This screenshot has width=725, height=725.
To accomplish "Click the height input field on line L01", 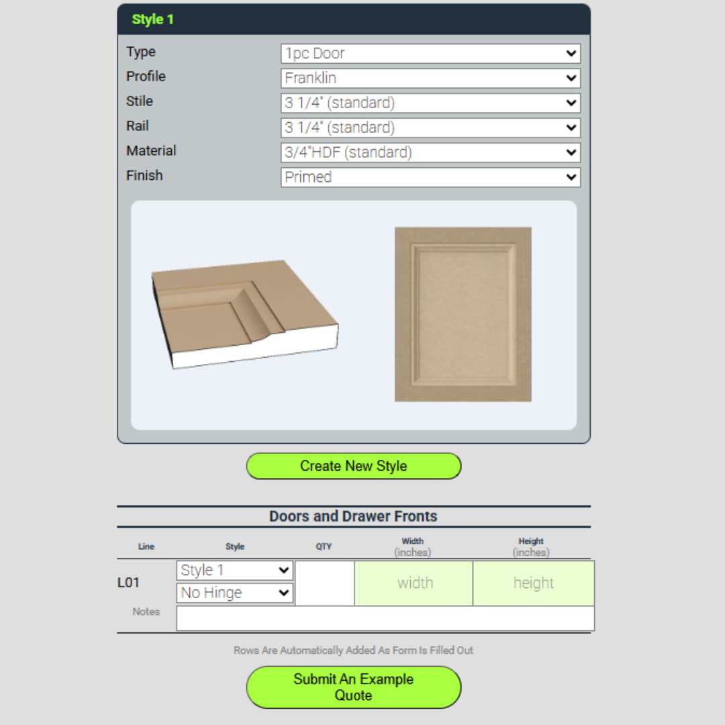I will [533, 583].
